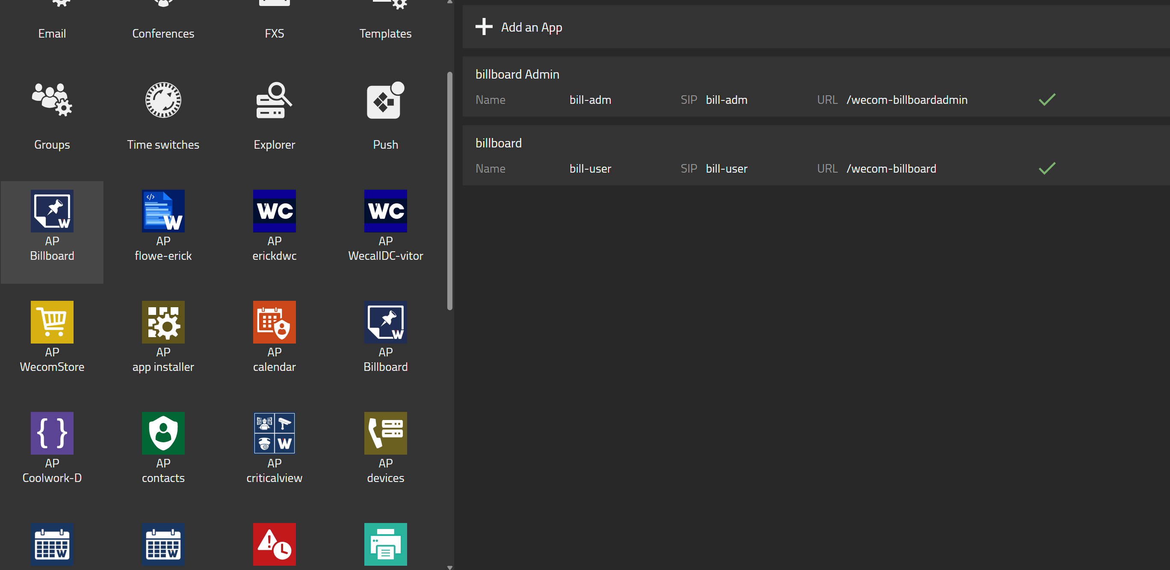Open AP Coolwork-D braces icon
Viewport: 1170px width, 570px height.
[x=52, y=433]
